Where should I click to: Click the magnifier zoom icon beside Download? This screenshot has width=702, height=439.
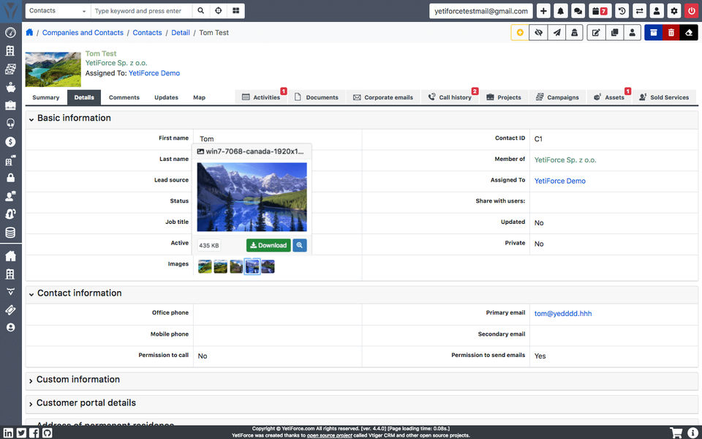point(300,245)
